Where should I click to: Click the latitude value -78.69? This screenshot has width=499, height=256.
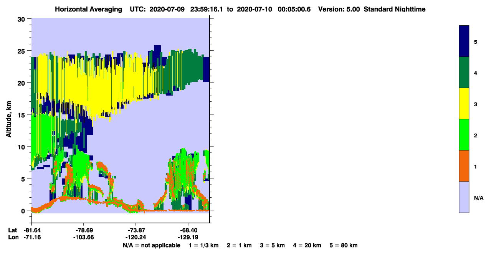[x=84, y=230]
